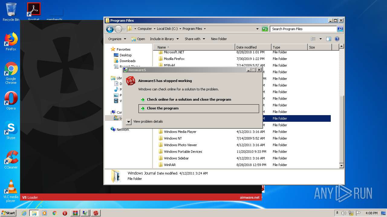Show hidden tray icons arrow
This screenshot has height=217, width=387.
click(x=337, y=213)
